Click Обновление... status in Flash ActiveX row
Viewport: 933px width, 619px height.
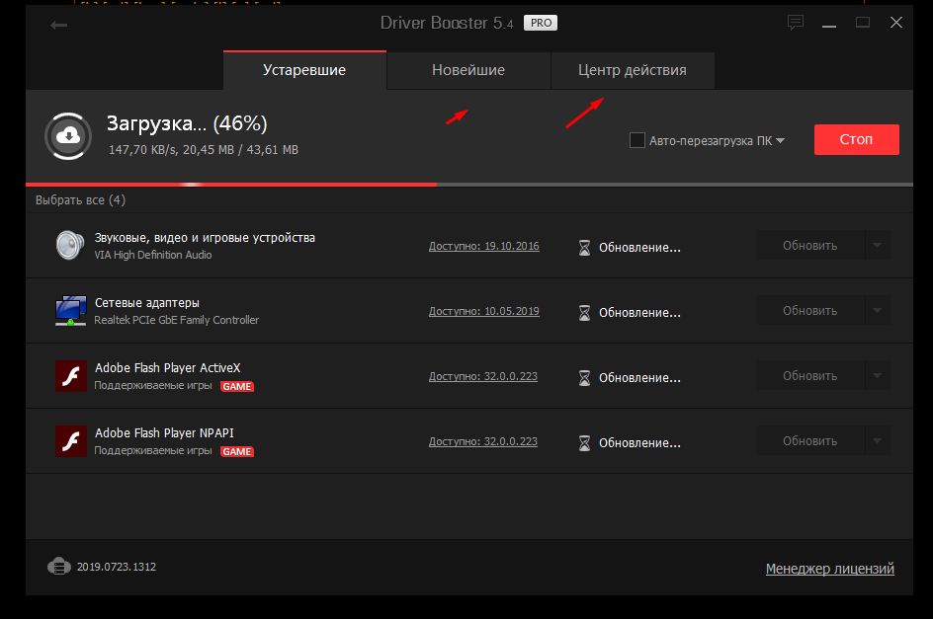tap(639, 378)
